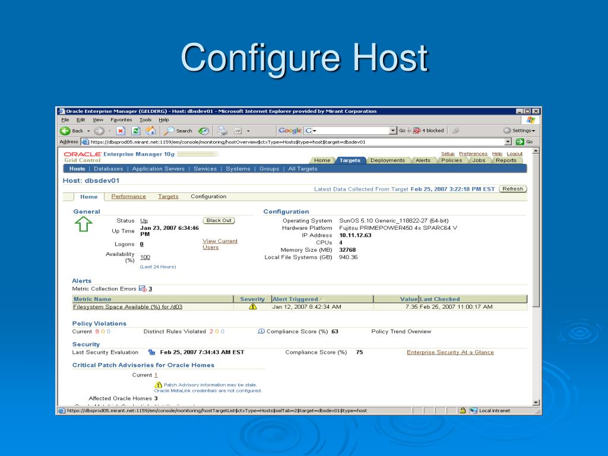Open the View Current Users link
This screenshot has width=608, height=456.
click(220, 244)
